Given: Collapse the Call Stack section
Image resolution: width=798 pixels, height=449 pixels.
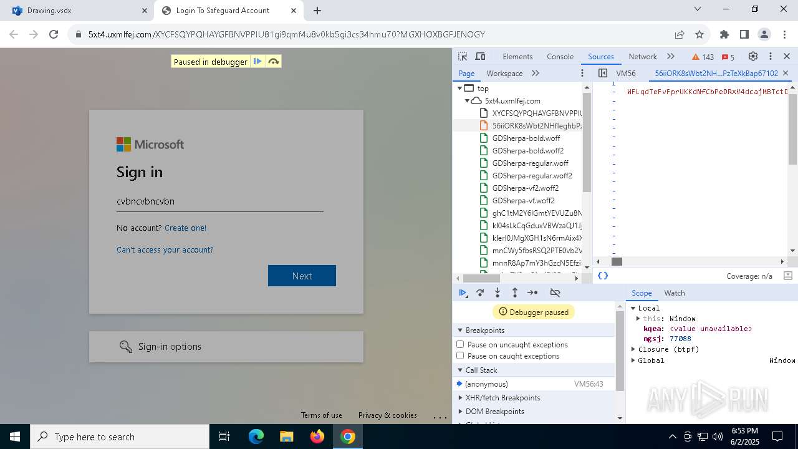Looking at the screenshot, I should (461, 370).
